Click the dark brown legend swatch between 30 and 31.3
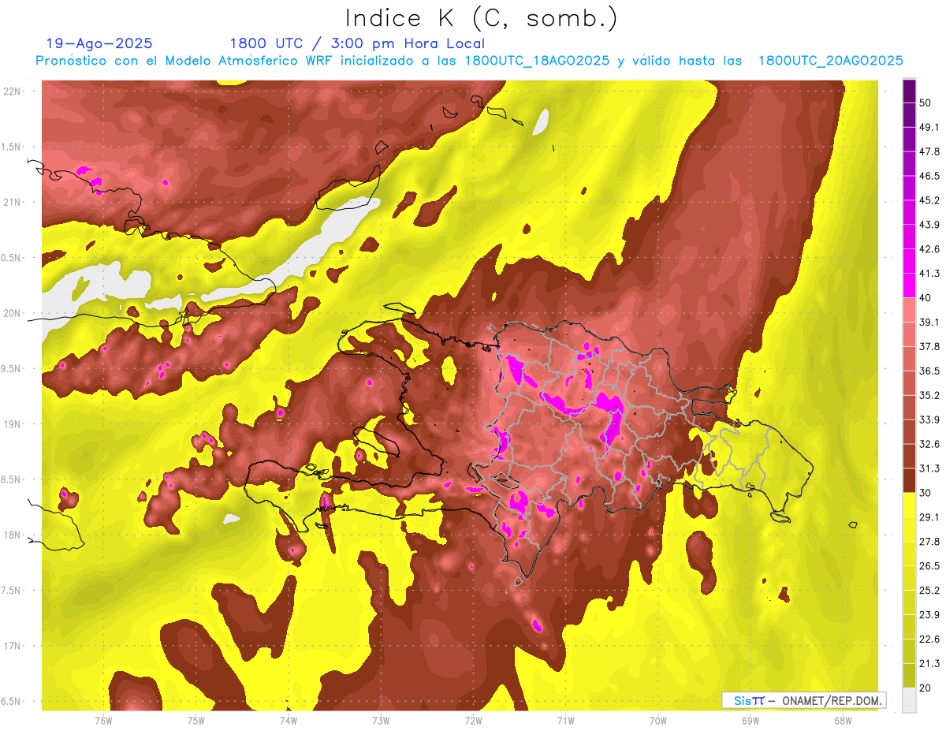This screenshot has height=731, width=946. pos(909,481)
